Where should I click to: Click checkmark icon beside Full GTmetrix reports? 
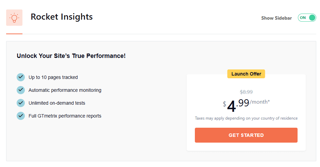click(21, 116)
